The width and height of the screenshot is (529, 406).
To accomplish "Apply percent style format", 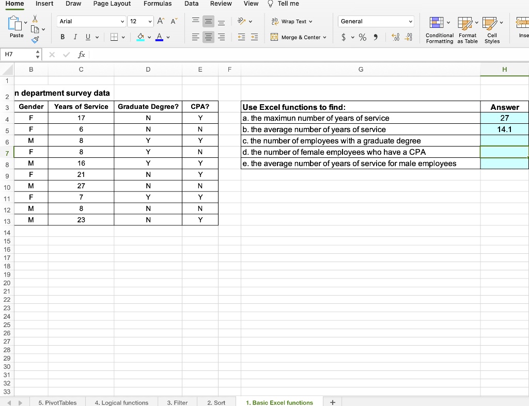I will click(362, 37).
